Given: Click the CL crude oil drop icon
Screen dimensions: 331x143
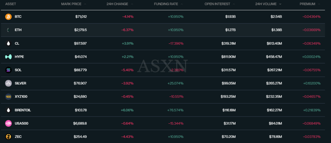Looking at the screenshot, I should click(8, 43).
